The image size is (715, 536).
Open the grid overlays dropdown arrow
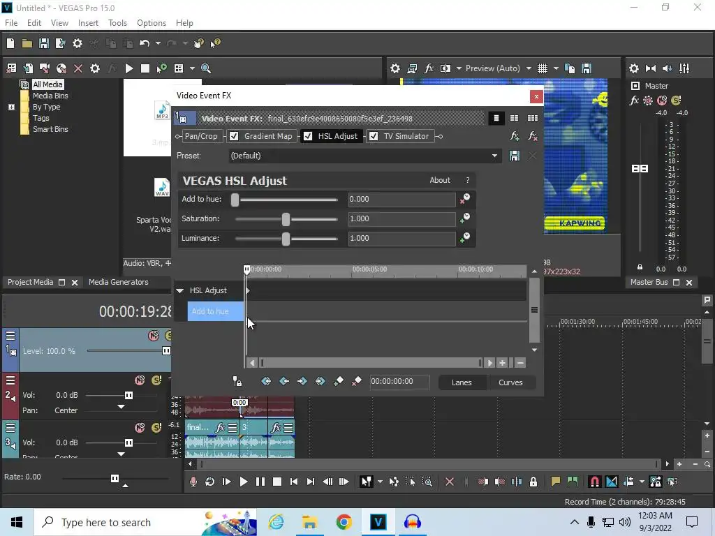pos(556,68)
